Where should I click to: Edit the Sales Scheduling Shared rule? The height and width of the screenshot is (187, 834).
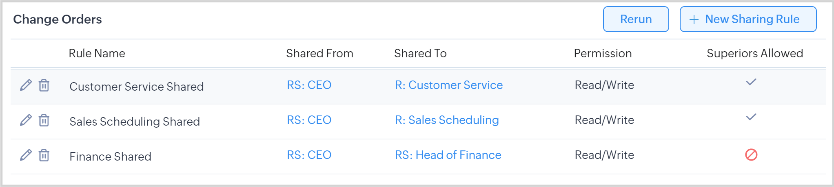click(26, 120)
